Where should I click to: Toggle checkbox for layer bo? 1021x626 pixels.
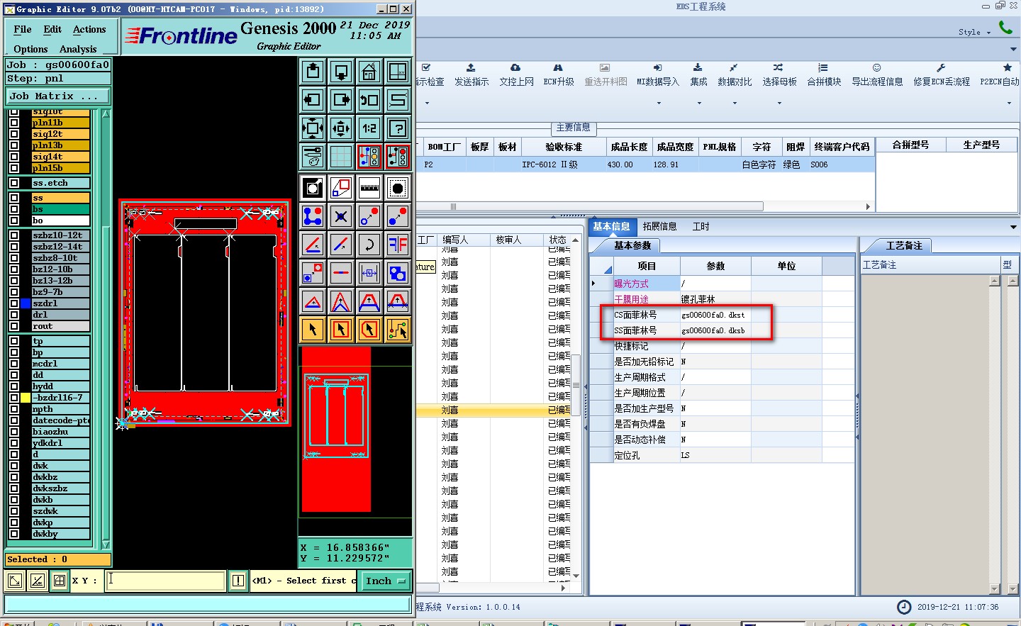(14, 220)
